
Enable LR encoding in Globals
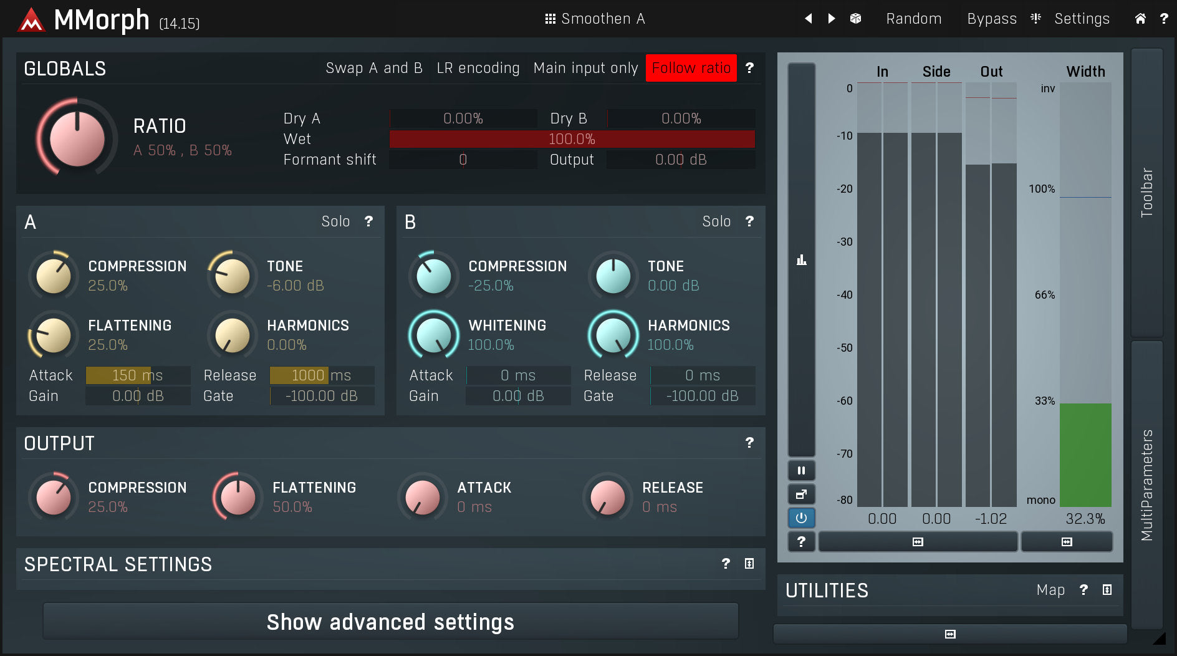pos(478,68)
